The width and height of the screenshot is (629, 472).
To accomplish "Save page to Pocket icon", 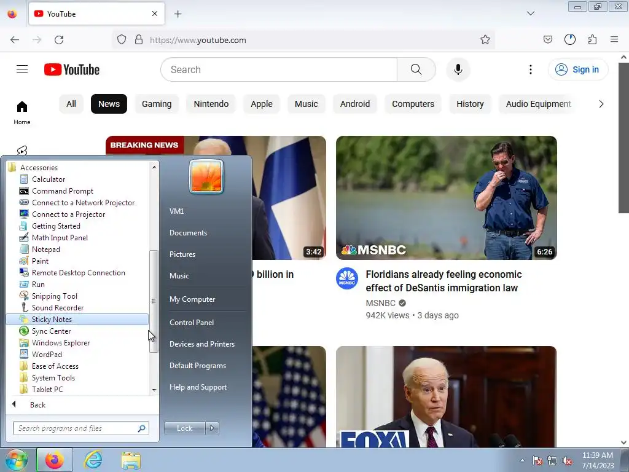I will [x=547, y=39].
